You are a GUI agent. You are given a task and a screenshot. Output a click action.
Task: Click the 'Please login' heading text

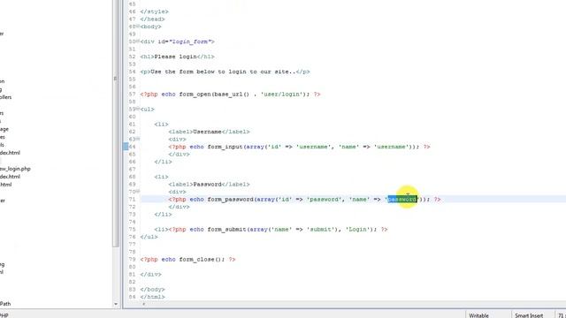(x=175, y=57)
